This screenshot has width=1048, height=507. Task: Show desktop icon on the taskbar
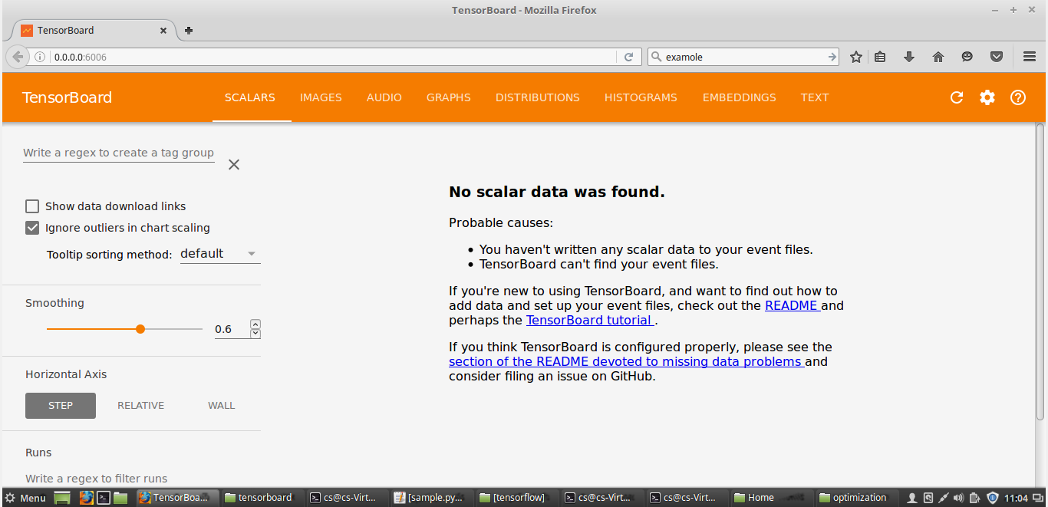tap(63, 498)
